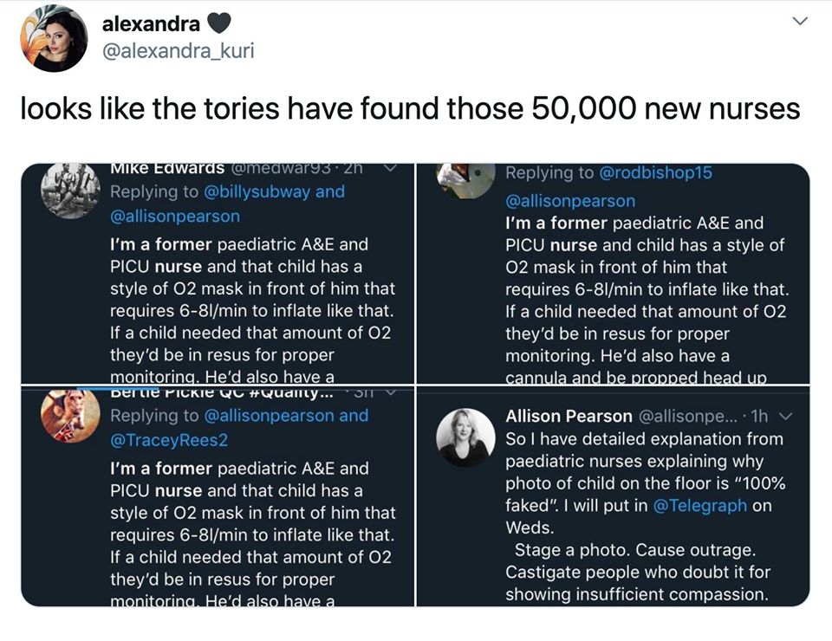Follow the @Telegraph mention link
832x641 pixels.
[699, 506]
